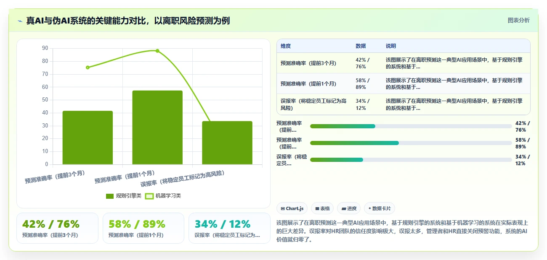Screen dimensions: 547x260
Task: Click the 42% / 76% table data cell
Action: (x=367, y=63)
